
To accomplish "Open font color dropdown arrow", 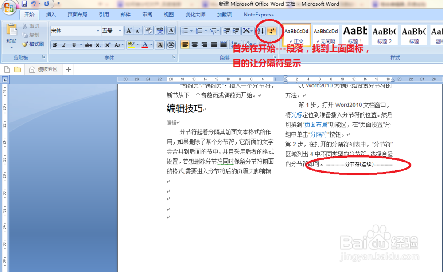I will [151, 45].
